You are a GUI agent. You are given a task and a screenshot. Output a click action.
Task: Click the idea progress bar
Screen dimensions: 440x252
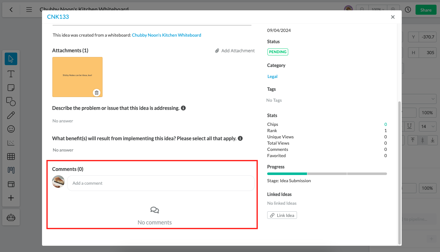tap(327, 173)
